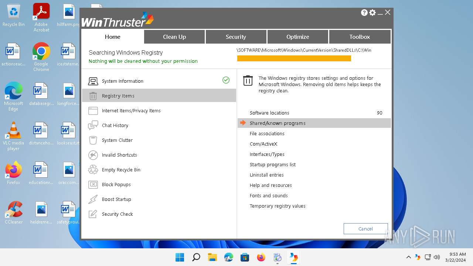Switch to the Optimize tab

click(x=297, y=37)
